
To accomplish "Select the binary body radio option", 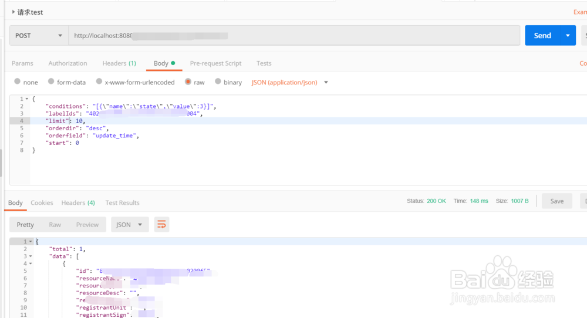I will (x=218, y=82).
